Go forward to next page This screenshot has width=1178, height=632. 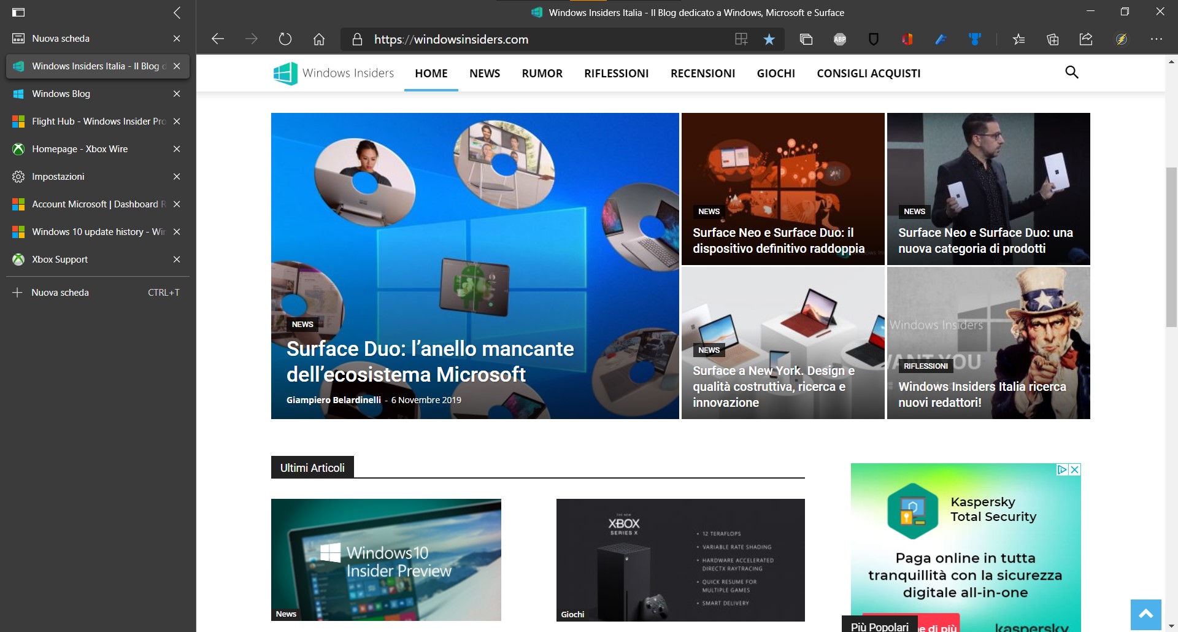[252, 39]
